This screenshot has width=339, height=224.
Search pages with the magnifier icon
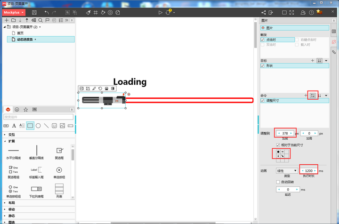pyautogui.click(x=40, y=20)
